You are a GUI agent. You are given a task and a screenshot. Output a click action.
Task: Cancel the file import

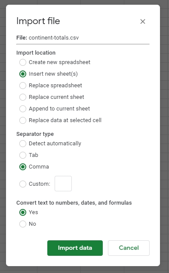(129, 248)
